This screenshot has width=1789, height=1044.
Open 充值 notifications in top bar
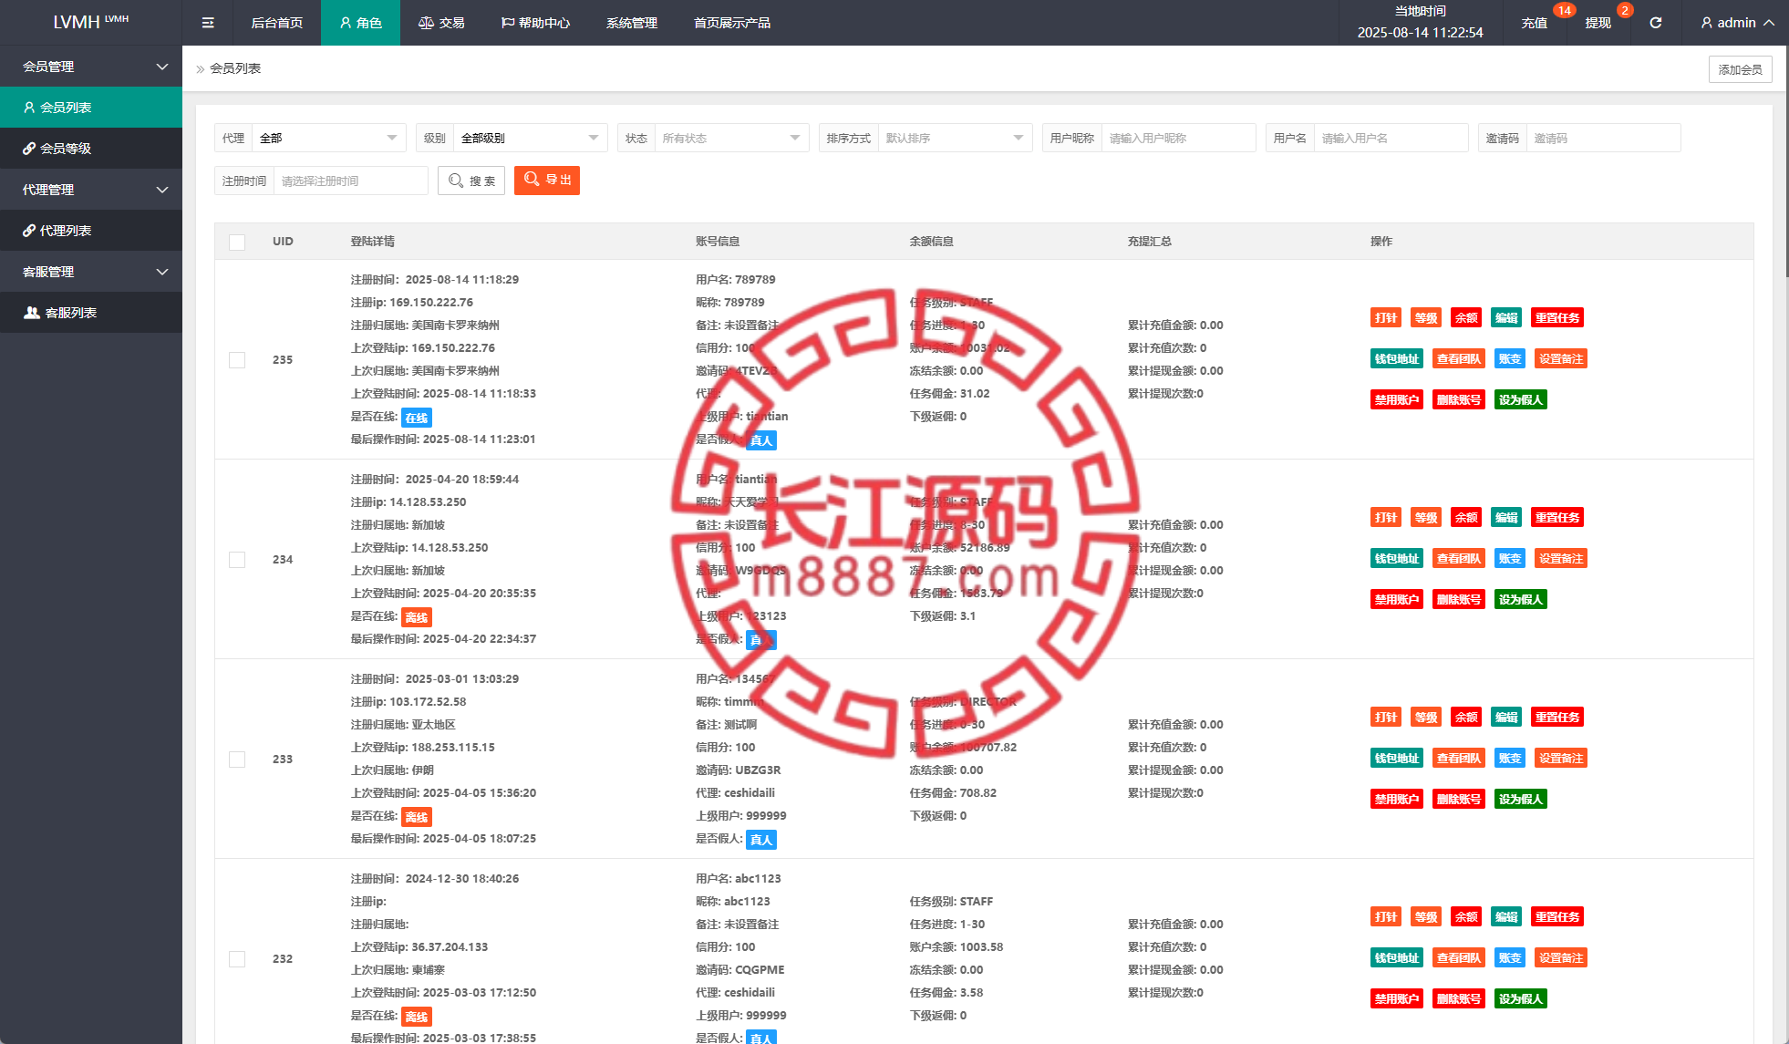tap(1535, 23)
